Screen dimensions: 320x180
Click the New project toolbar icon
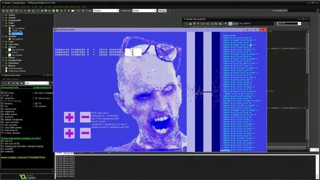pyautogui.click(x=3, y=10)
